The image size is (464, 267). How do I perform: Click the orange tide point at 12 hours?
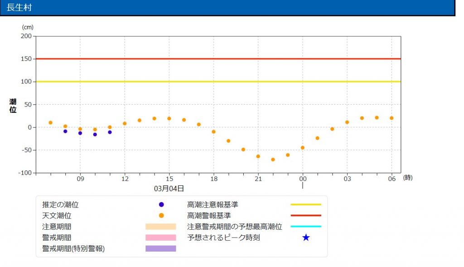click(x=125, y=123)
